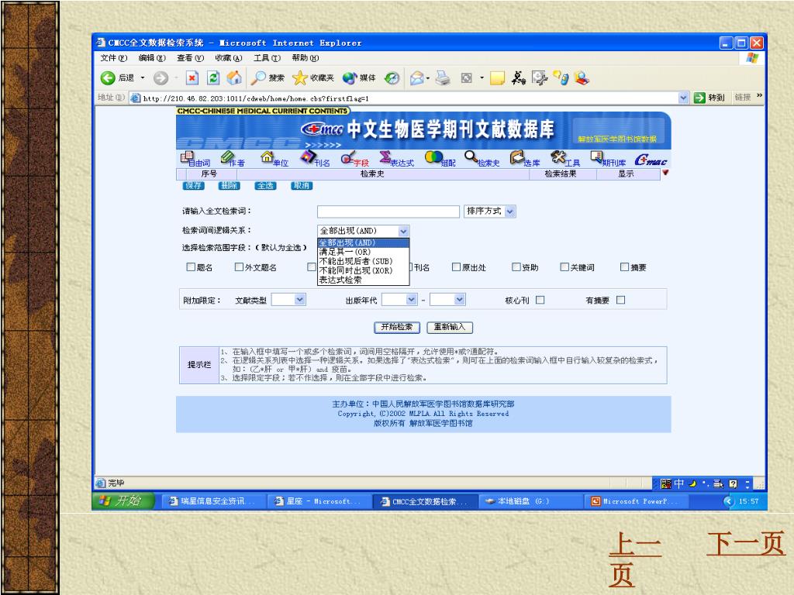This screenshot has height=595, width=794.
Task: Click the IE Mail toolbar icon
Action: point(416,78)
